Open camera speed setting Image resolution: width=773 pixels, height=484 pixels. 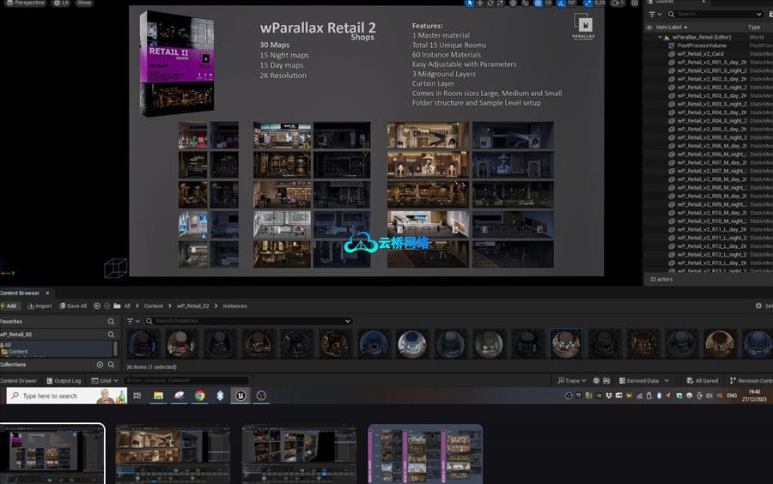618,3
